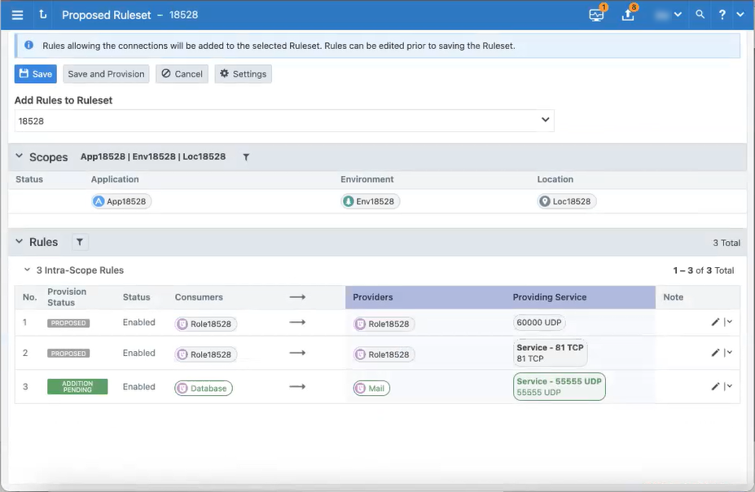
Task: Open rule 2 actions dropdown arrow
Action: (729, 353)
